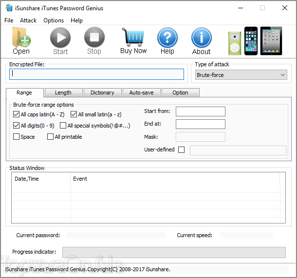Click the Start from input field
The image size is (297, 278).
click(x=201, y=111)
